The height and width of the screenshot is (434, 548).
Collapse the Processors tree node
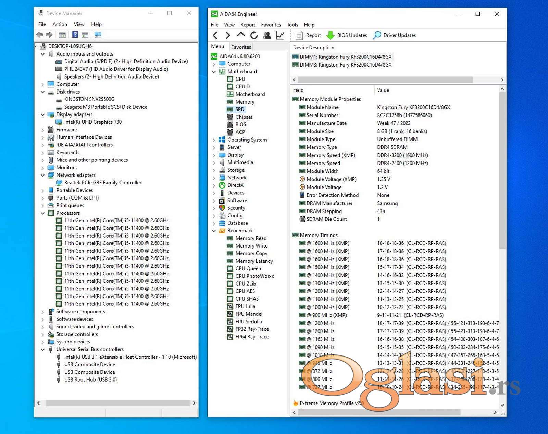(x=43, y=213)
